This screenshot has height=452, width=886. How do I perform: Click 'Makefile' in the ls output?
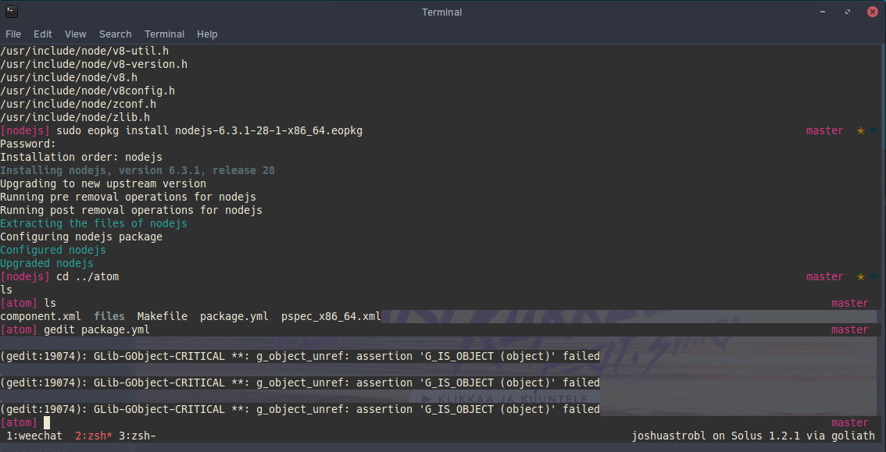click(163, 317)
